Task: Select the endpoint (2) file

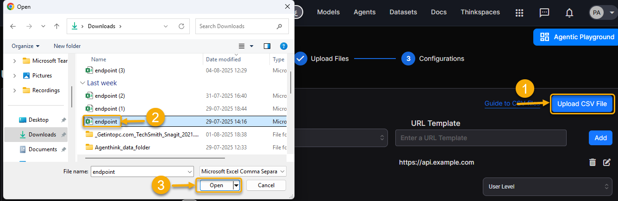Action: 109,96
